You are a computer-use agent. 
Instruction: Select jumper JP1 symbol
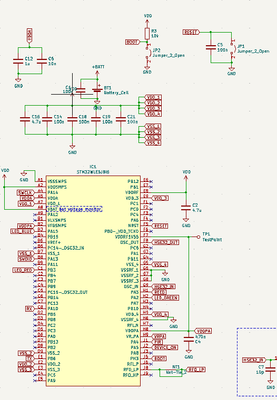coord(233,49)
